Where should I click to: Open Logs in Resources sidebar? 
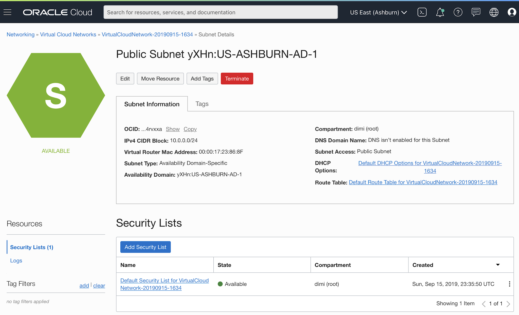click(16, 261)
